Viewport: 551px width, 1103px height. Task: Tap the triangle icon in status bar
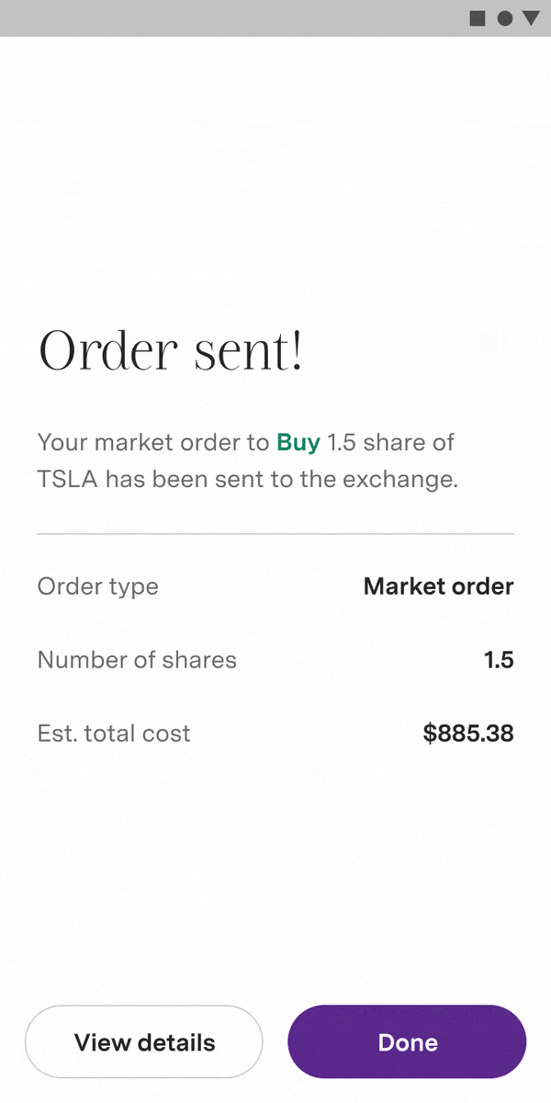pos(531,18)
